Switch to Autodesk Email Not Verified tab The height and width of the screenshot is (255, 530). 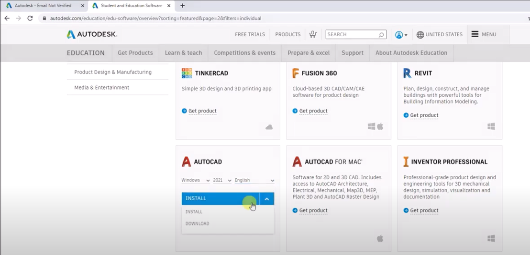click(x=43, y=6)
